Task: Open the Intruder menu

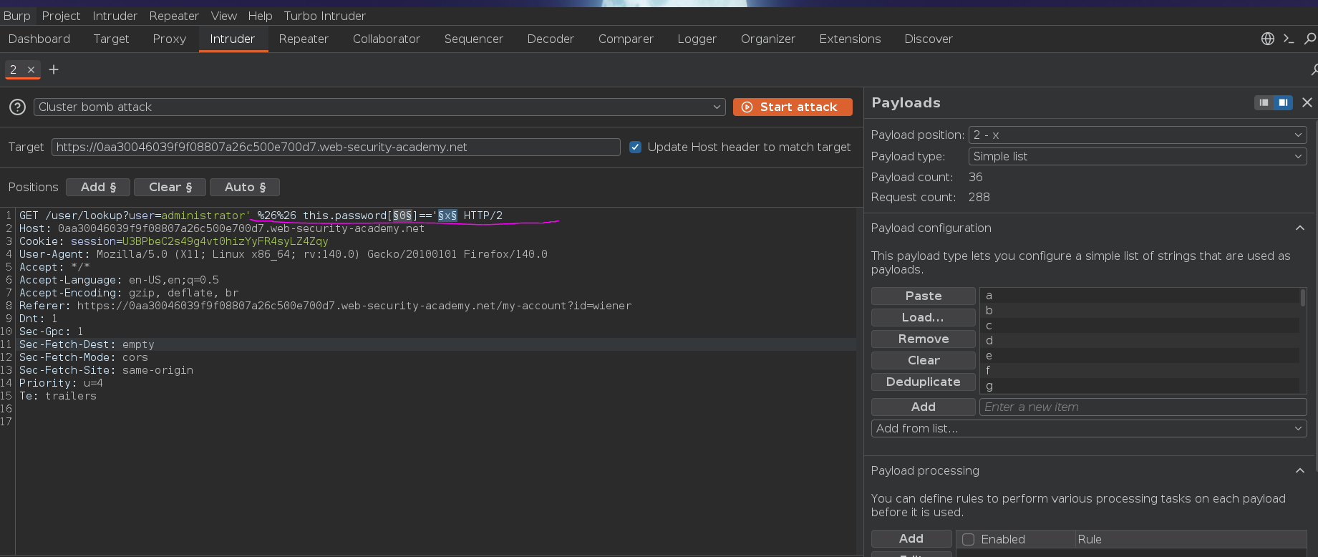Action: pyautogui.click(x=115, y=16)
